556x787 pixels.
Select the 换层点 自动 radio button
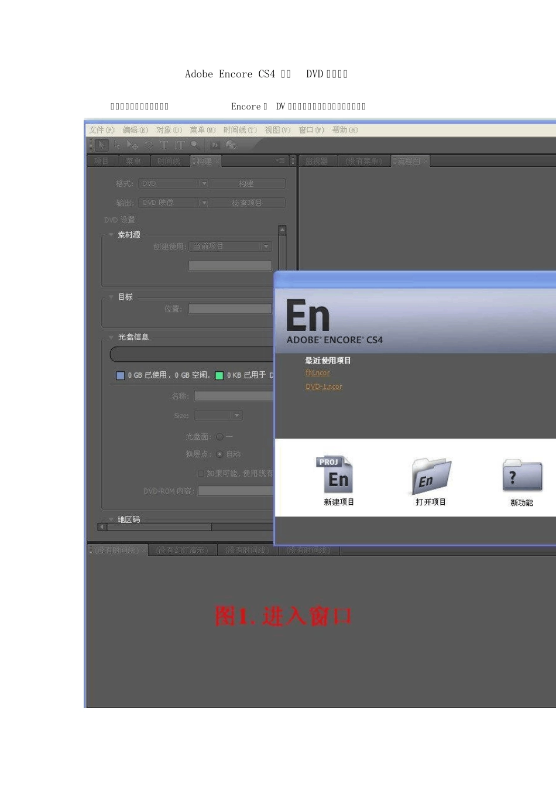219,454
